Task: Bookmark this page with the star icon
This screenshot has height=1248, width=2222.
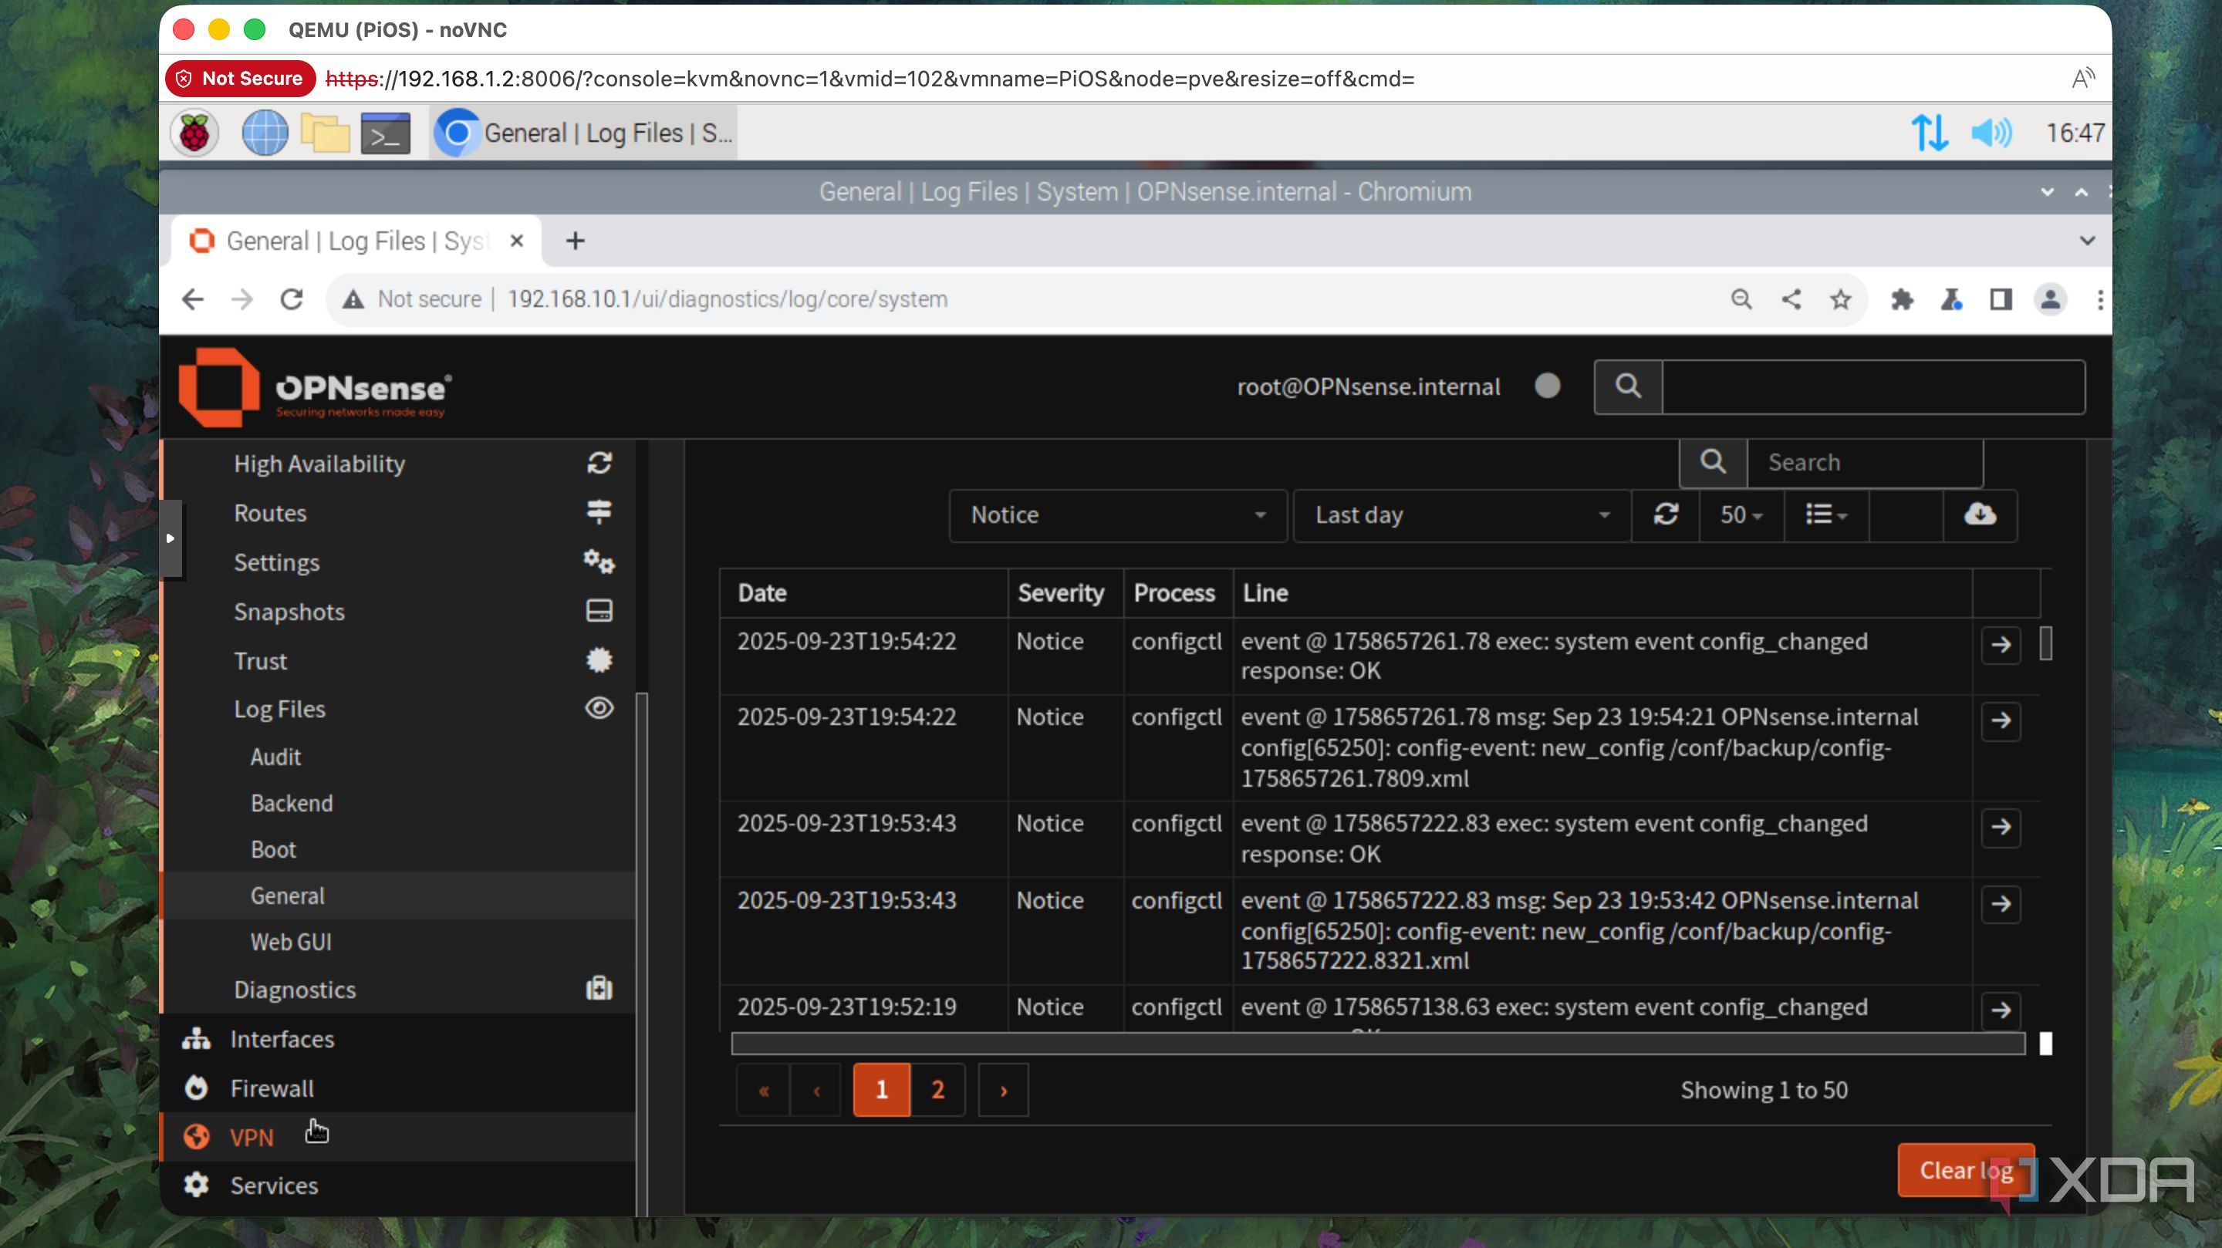Action: tap(1840, 299)
